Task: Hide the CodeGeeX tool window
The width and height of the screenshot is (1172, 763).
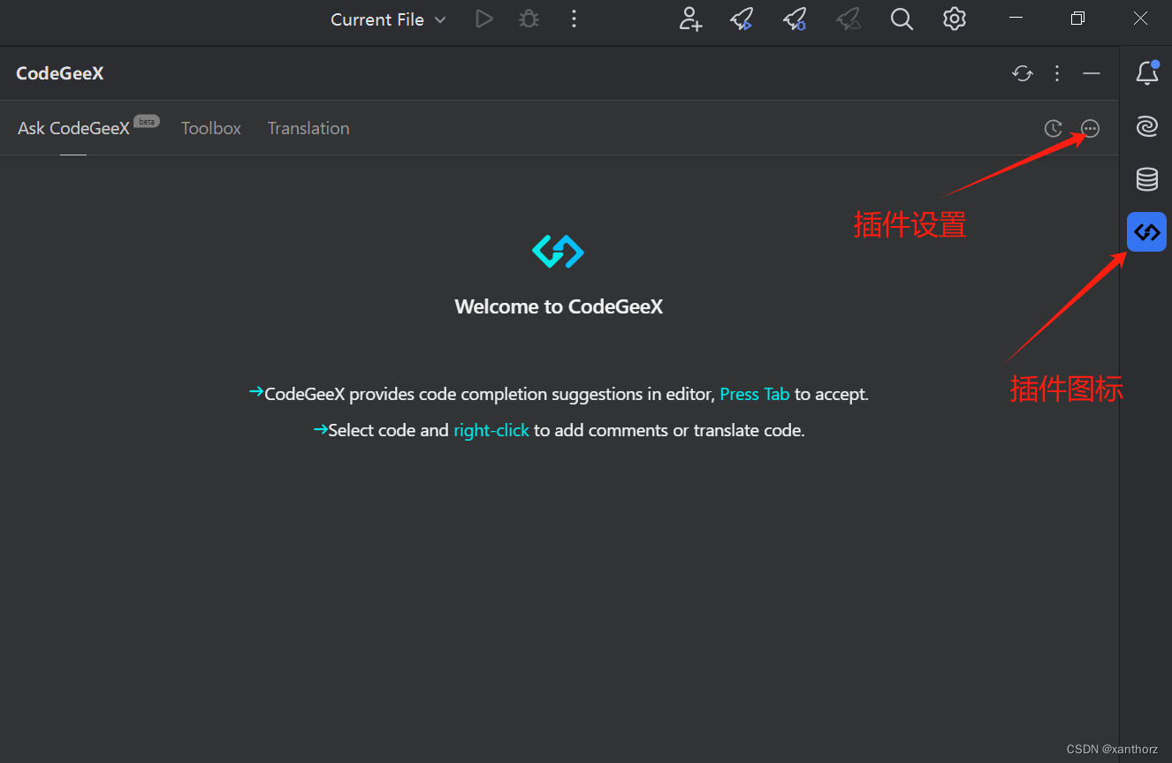Action: (1092, 73)
